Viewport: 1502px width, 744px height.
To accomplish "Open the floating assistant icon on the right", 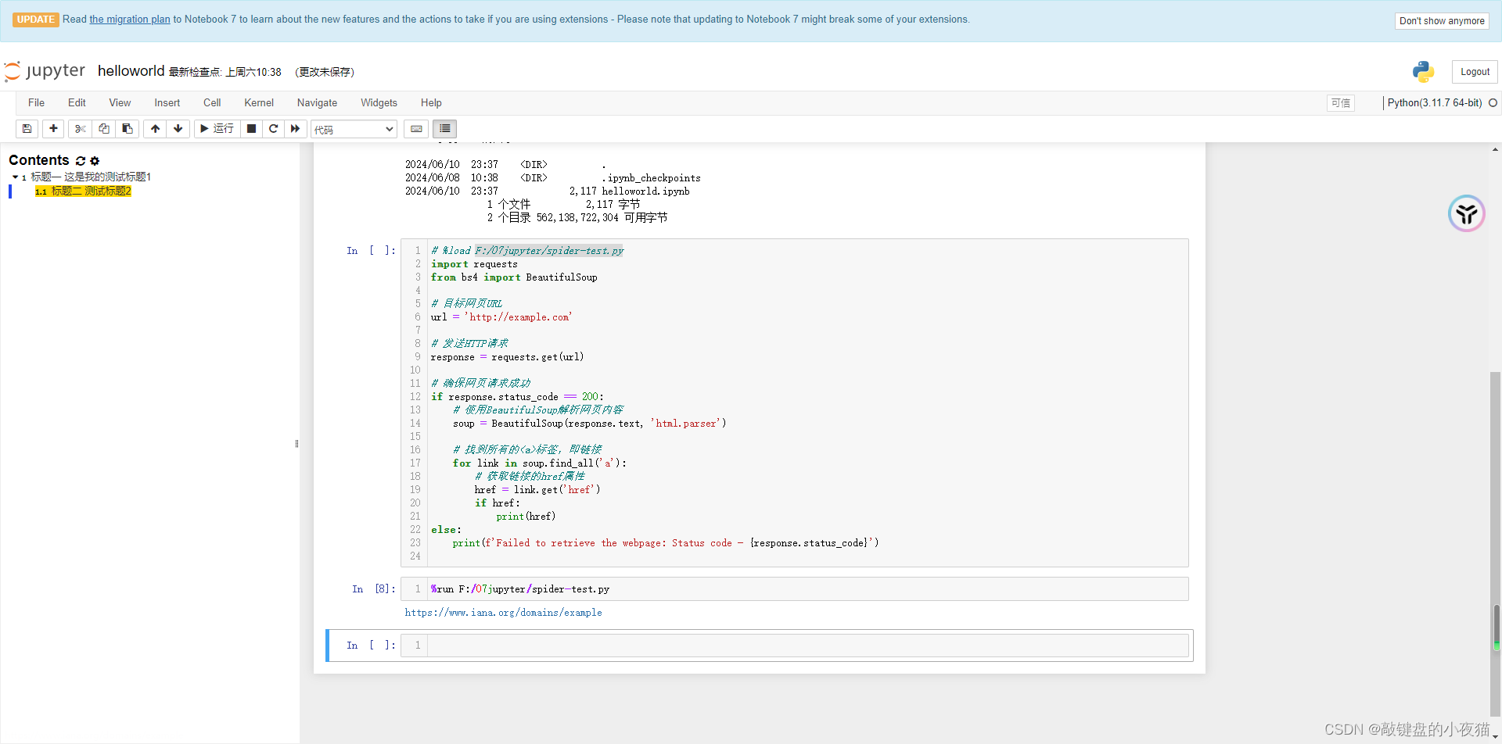I will click(x=1466, y=213).
